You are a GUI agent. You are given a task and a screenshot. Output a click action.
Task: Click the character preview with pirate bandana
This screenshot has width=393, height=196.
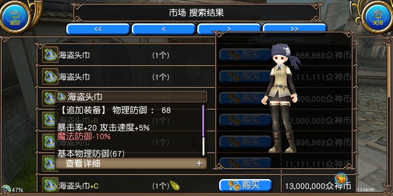click(283, 99)
